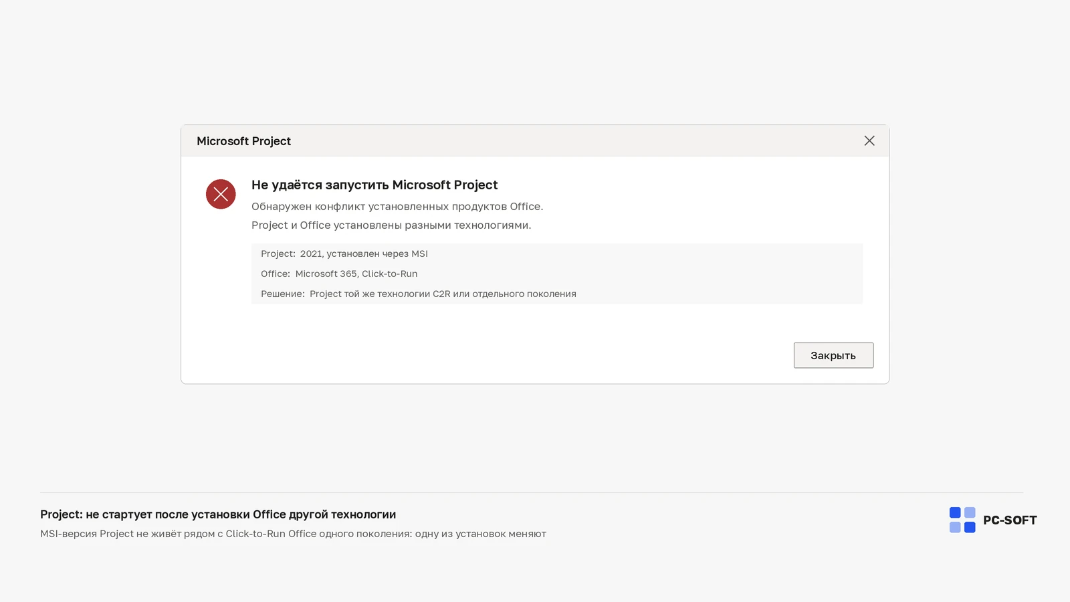
Task: Select the row 'Office: Microsoft 365, Click-to-Run'
Action: [557, 274]
